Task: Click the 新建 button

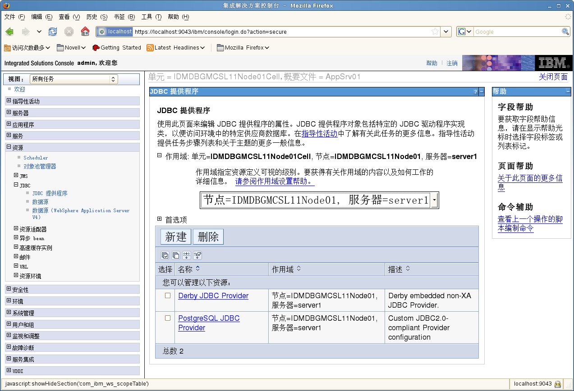Action: (176, 237)
